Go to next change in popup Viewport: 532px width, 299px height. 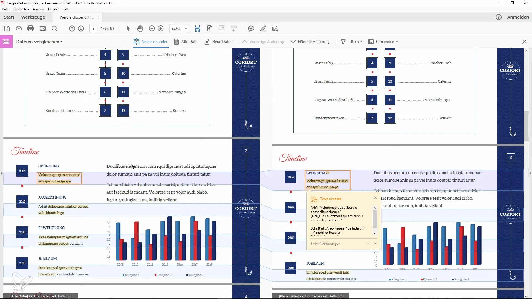(375, 244)
